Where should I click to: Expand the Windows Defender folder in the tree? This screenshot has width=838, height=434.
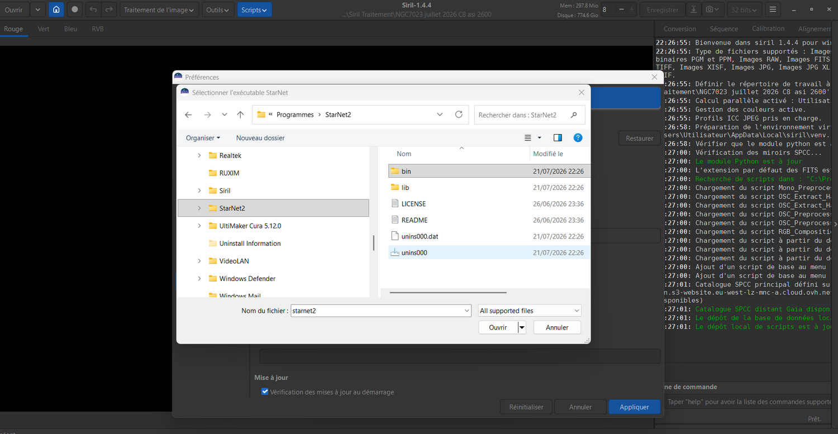pos(199,278)
